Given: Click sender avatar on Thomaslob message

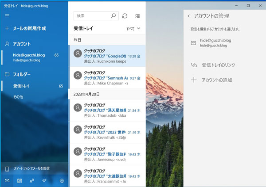Looking at the screenshot, I should 78,107.
